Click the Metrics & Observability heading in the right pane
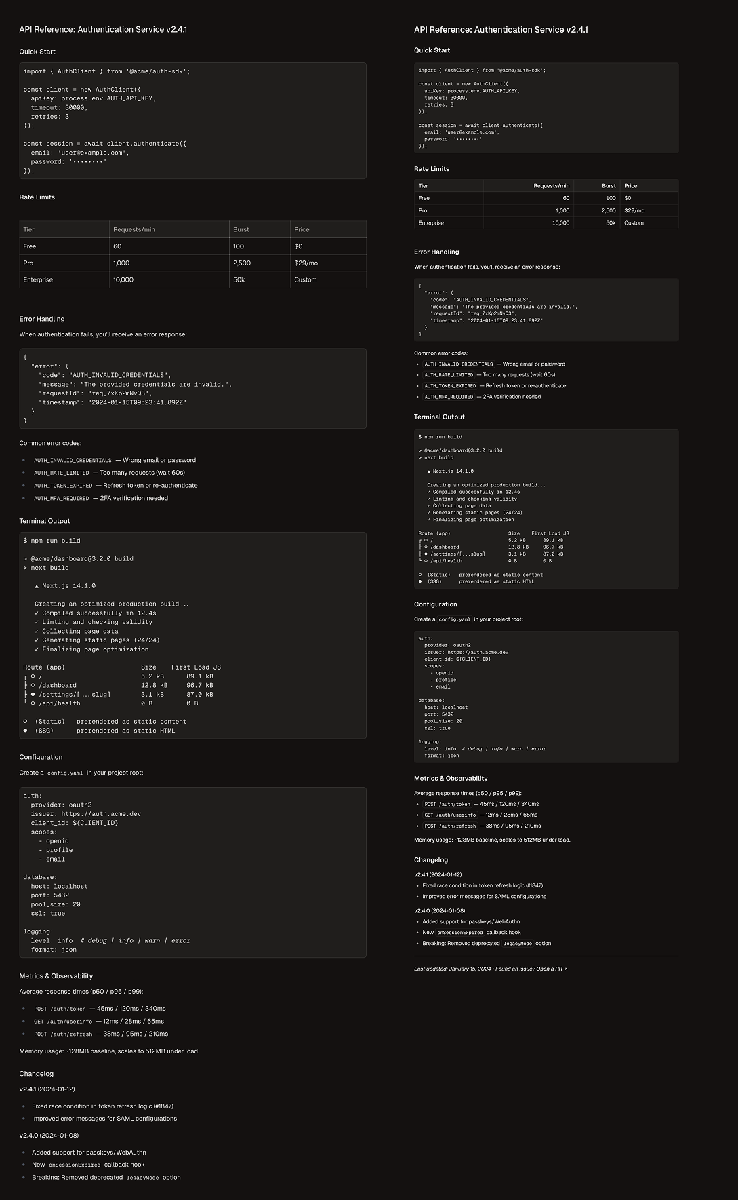Image resolution: width=738 pixels, height=1200 pixels. [x=451, y=778]
